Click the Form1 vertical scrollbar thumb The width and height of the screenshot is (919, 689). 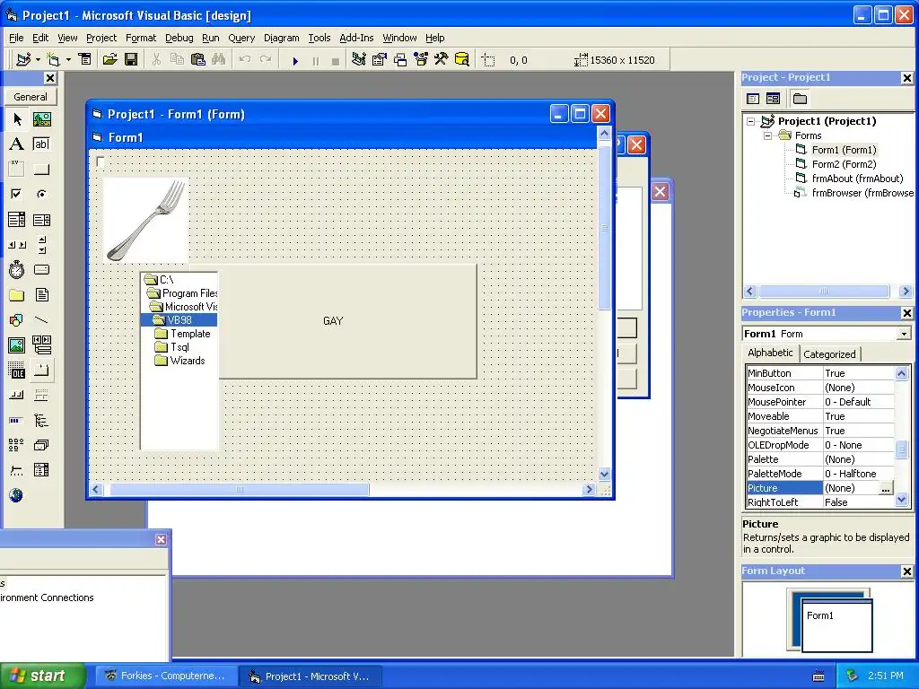tap(604, 227)
